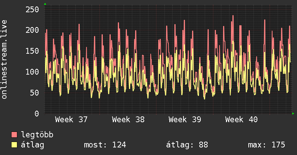The image size is (297, 155).
Task: Select the átlag legend label beside yellow swatch
Action: click(x=32, y=145)
